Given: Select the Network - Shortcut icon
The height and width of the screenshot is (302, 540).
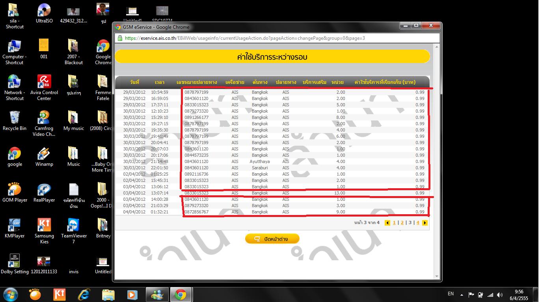Looking at the screenshot, I should 15,88.
